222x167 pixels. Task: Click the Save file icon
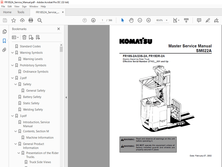coord(5,20)
